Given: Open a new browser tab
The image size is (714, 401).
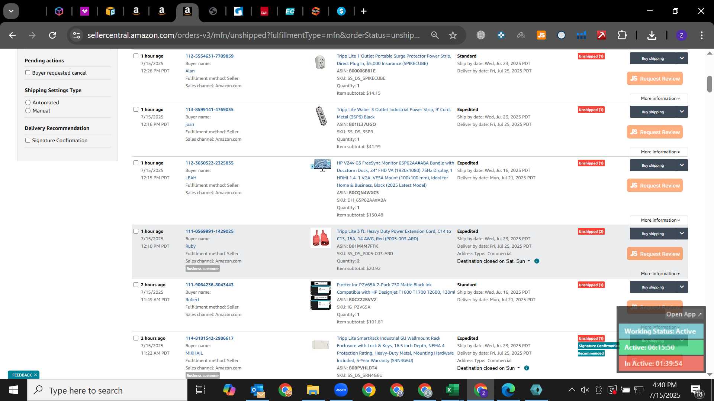Looking at the screenshot, I should (364, 11).
